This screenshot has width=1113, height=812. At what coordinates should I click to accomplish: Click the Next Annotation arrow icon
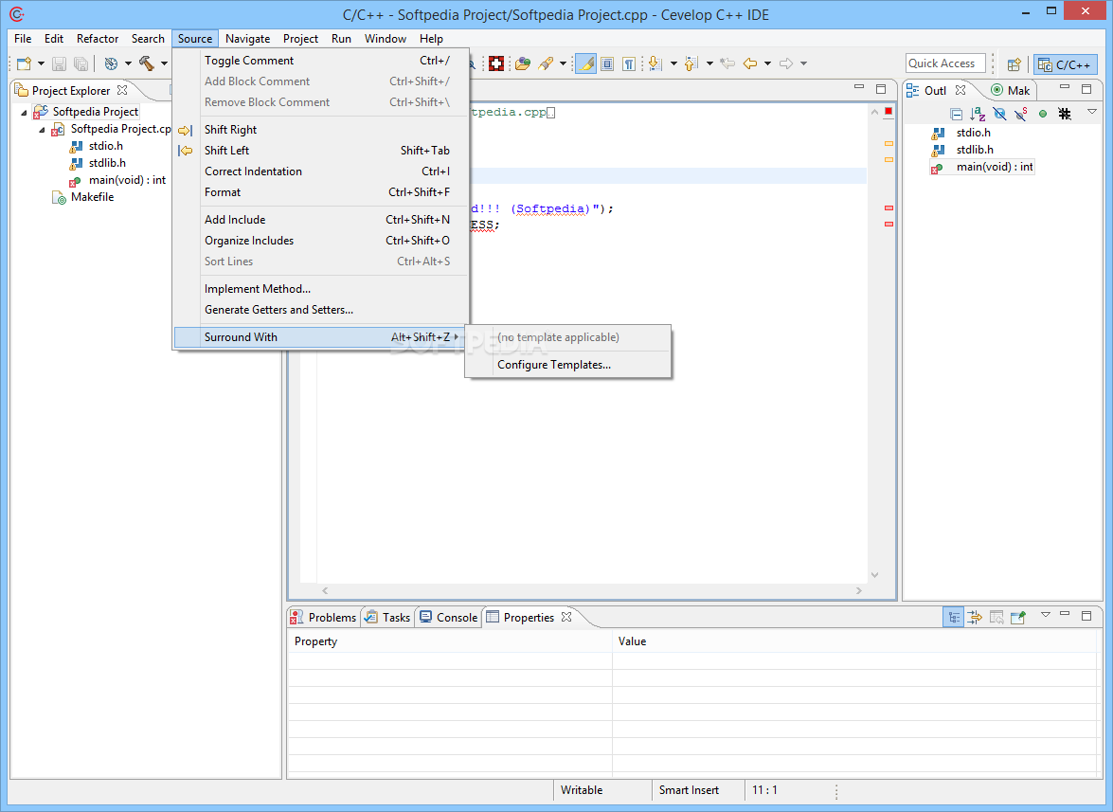click(x=655, y=63)
